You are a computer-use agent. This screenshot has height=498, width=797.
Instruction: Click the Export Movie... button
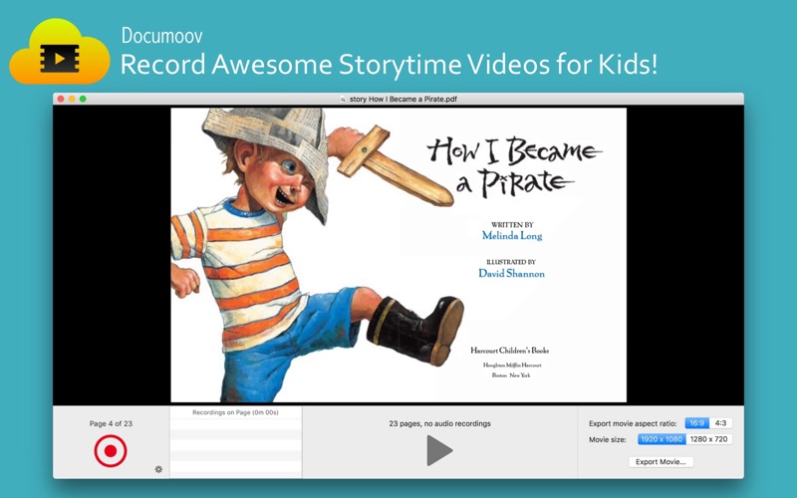661,461
